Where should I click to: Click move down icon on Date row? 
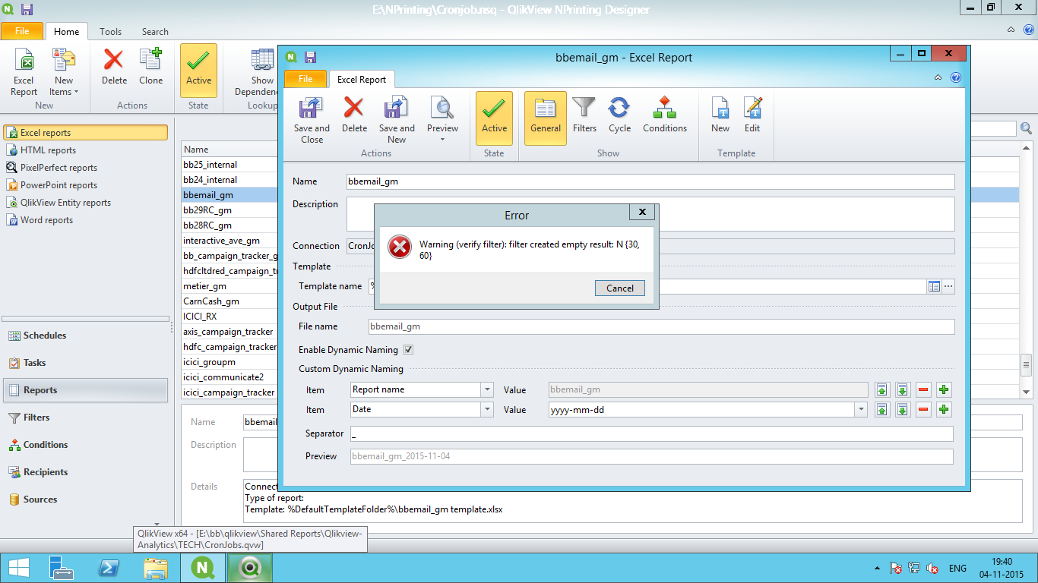pyautogui.click(x=903, y=410)
